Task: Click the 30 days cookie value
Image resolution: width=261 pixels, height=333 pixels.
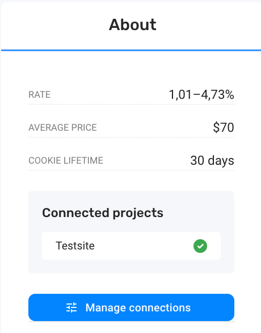Action: pyautogui.click(x=212, y=161)
